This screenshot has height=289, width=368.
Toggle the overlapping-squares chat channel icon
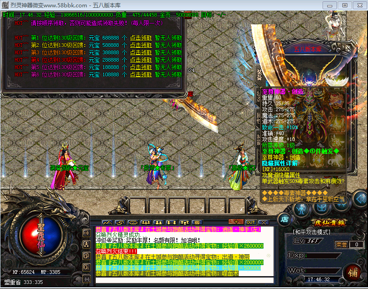click(87, 256)
